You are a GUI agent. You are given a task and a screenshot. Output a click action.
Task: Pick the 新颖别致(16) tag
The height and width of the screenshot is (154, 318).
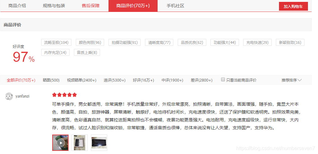pyautogui.click(x=290, y=42)
